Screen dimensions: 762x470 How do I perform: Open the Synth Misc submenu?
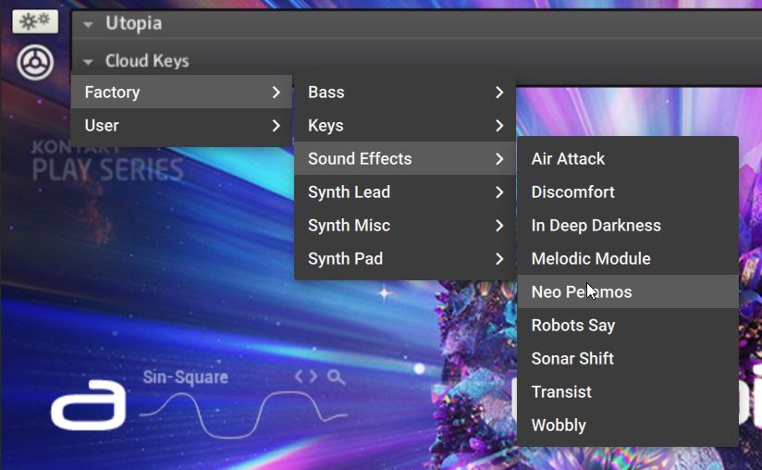coord(405,225)
